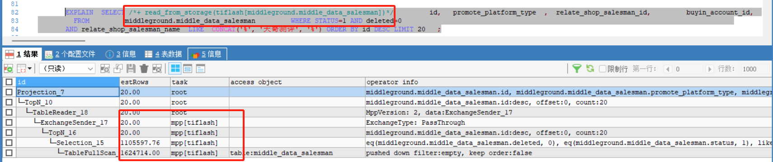
Task: Open the 4 表数据 tab
Action: [163, 54]
